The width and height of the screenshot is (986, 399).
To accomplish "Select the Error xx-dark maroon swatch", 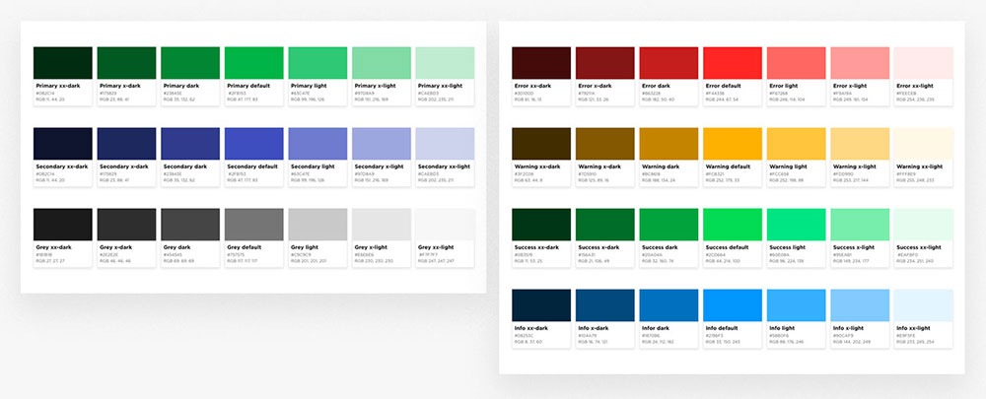I will (541, 63).
